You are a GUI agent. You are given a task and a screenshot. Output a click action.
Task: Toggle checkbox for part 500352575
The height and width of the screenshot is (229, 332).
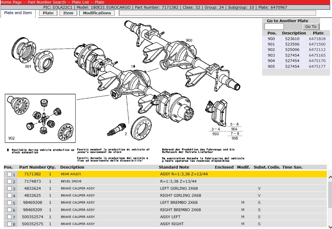pos(9,224)
